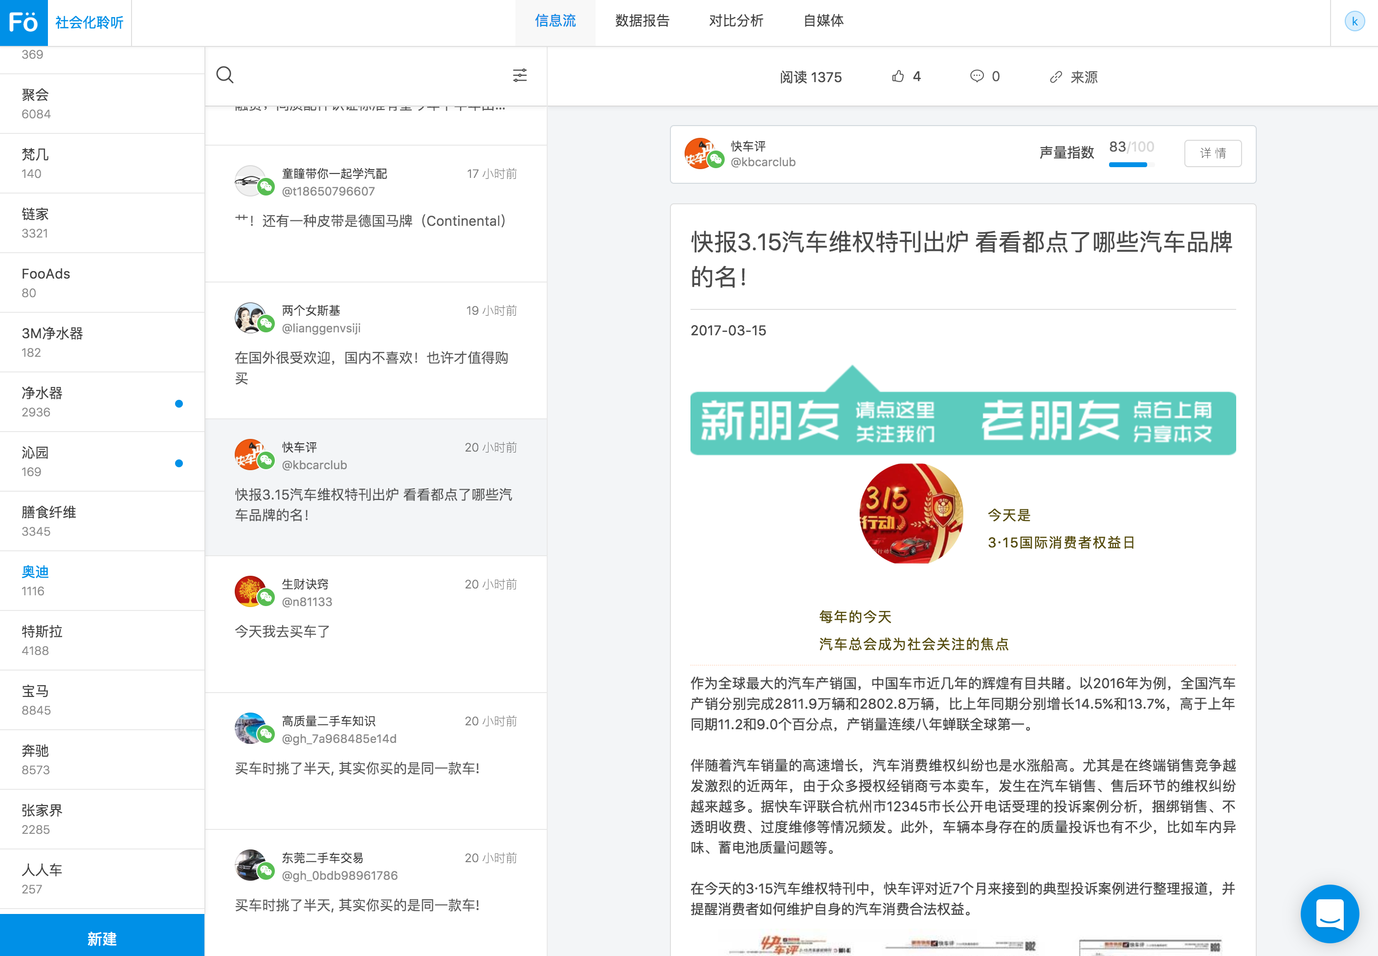Click 生财诀窍 avatar

[250, 591]
